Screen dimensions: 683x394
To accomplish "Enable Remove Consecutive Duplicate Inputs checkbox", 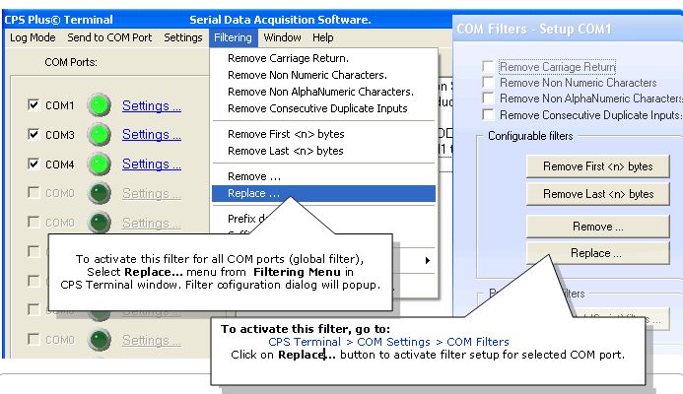I will pyautogui.click(x=488, y=115).
